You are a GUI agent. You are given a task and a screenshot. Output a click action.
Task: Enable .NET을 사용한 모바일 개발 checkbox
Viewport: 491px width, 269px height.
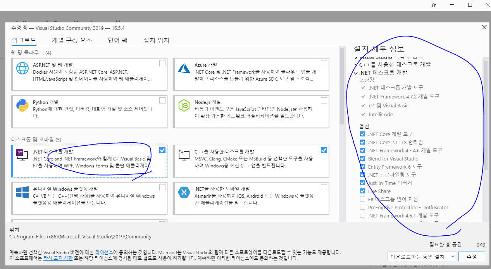(324, 187)
